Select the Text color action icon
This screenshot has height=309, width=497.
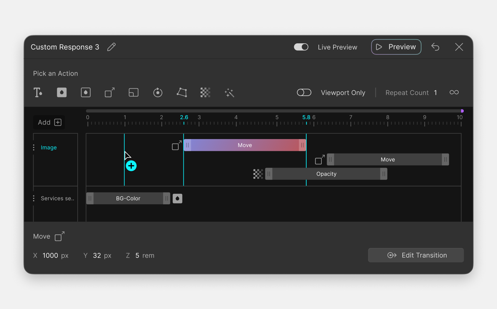point(38,92)
